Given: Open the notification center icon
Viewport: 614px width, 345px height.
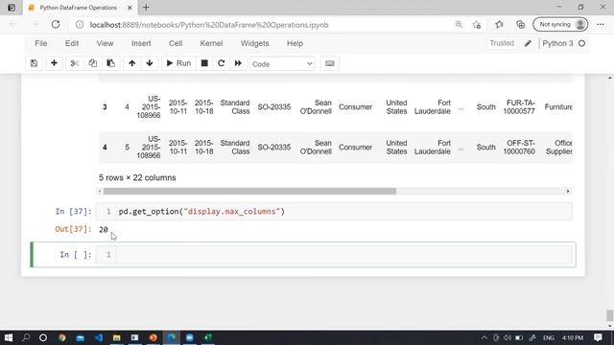Looking at the screenshot, I should [x=598, y=337].
